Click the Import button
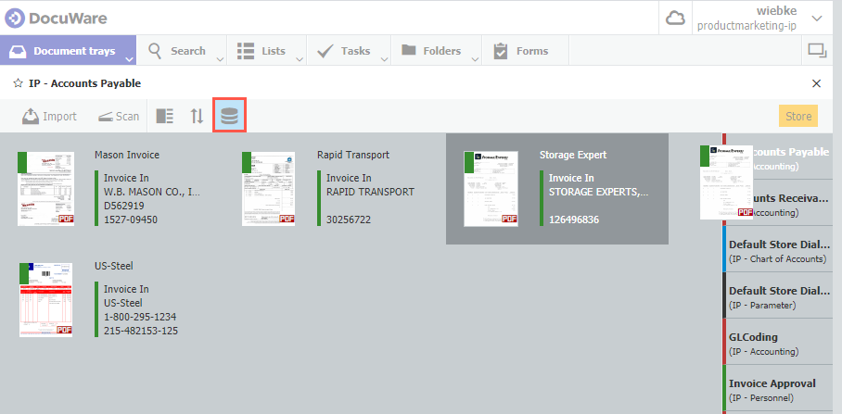Screen dimensions: 842x414 click(x=50, y=116)
